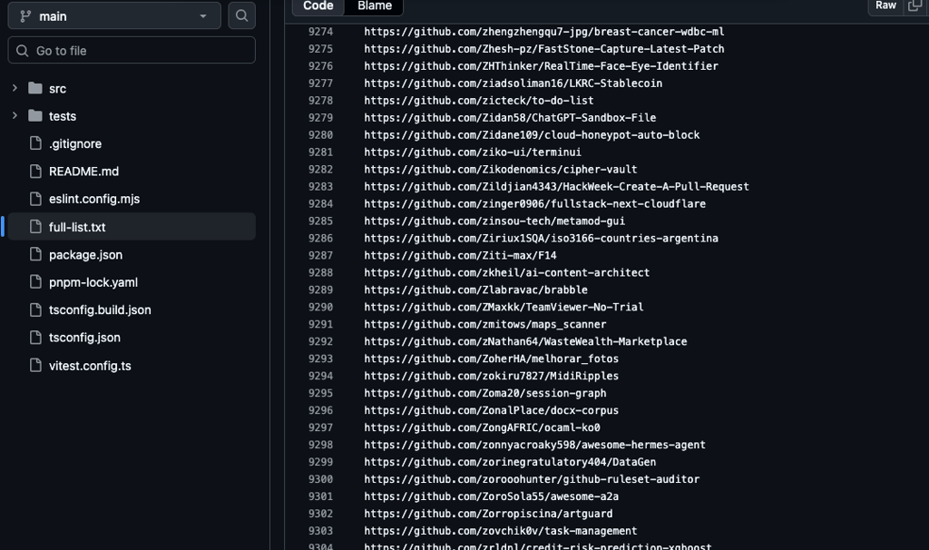This screenshot has height=550, width=929.
Task: Click the MidiRipples URL line
Action: pos(491,375)
